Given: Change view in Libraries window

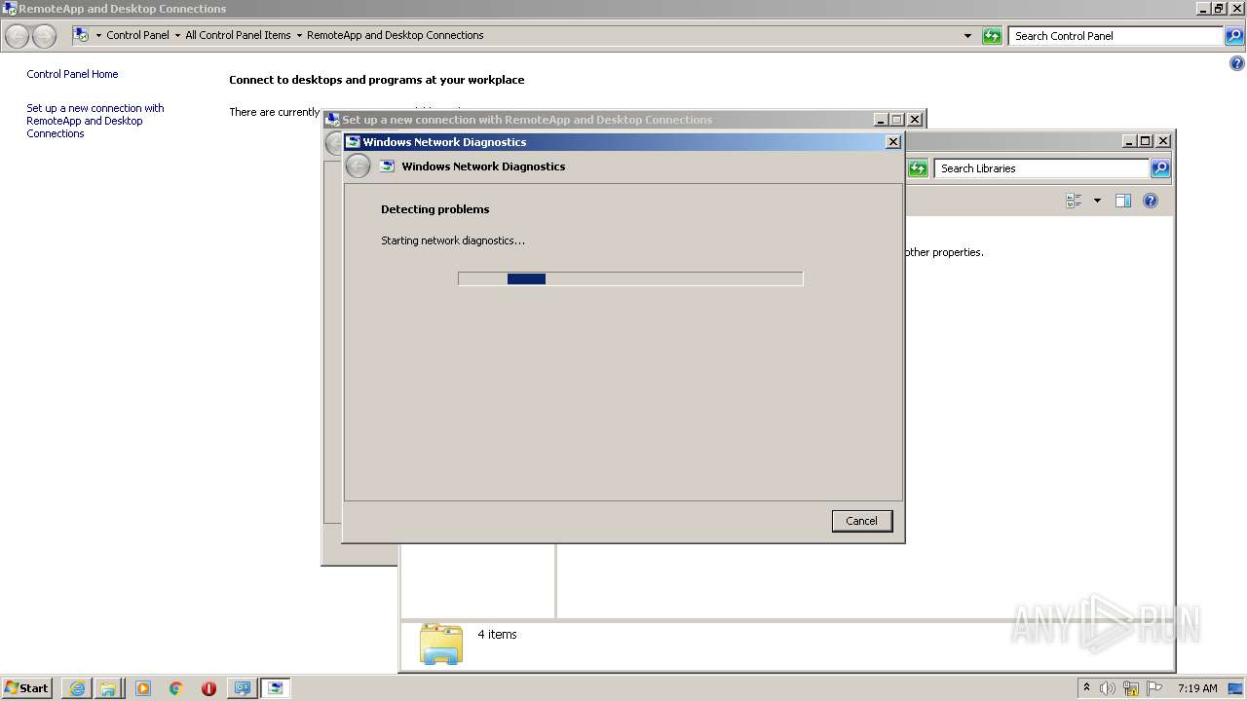Looking at the screenshot, I should pyautogui.click(x=1075, y=201).
